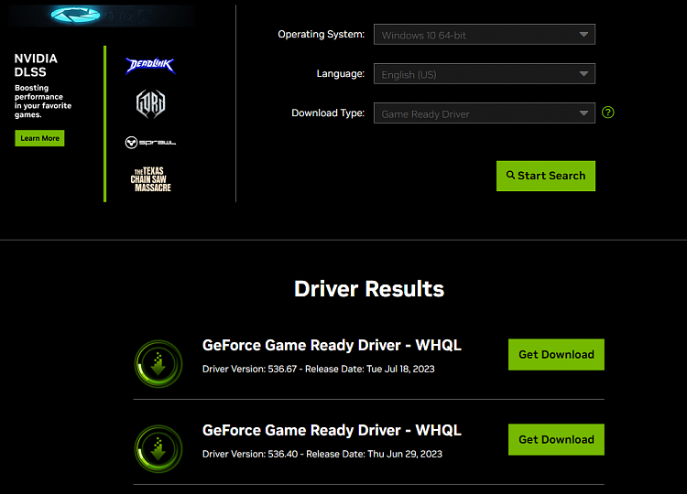687x494 pixels.
Task: Open the Language dropdown showing English (US)
Action: tap(485, 74)
